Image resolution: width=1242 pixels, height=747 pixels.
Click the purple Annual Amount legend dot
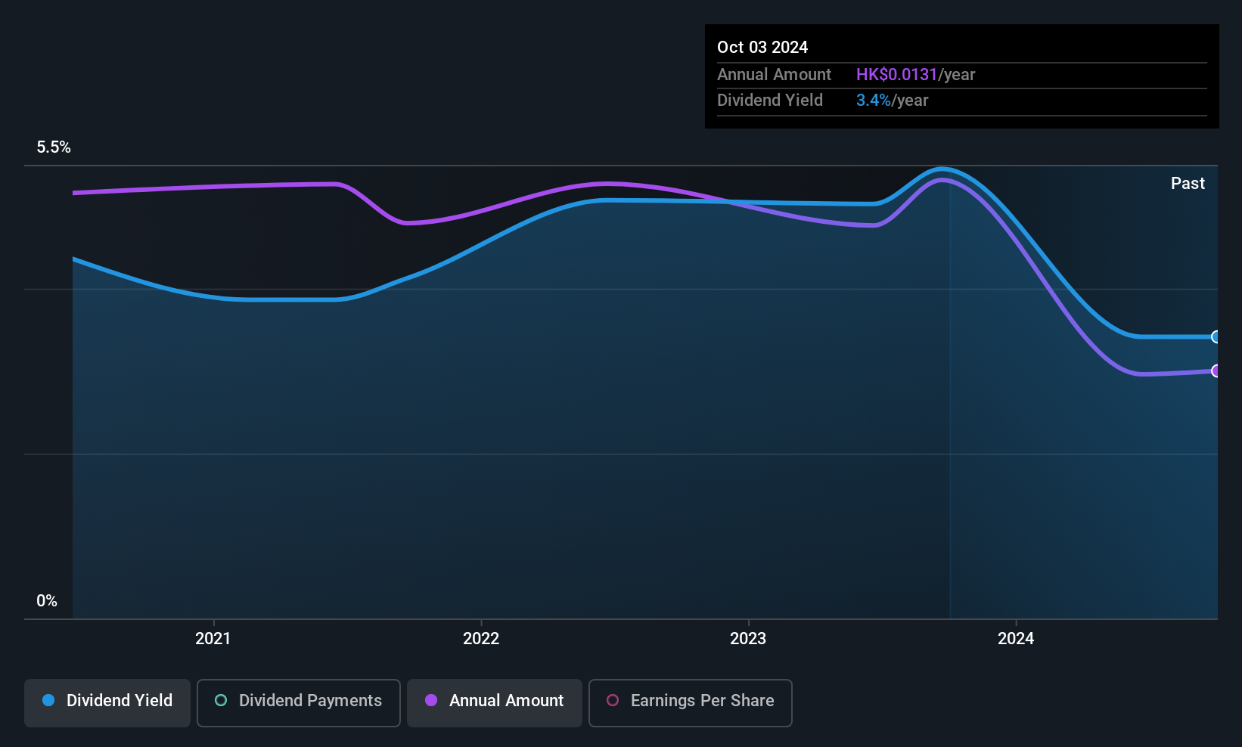tap(431, 700)
